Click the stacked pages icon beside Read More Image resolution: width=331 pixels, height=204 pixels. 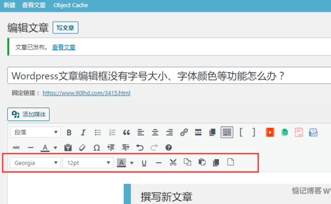tap(212, 132)
